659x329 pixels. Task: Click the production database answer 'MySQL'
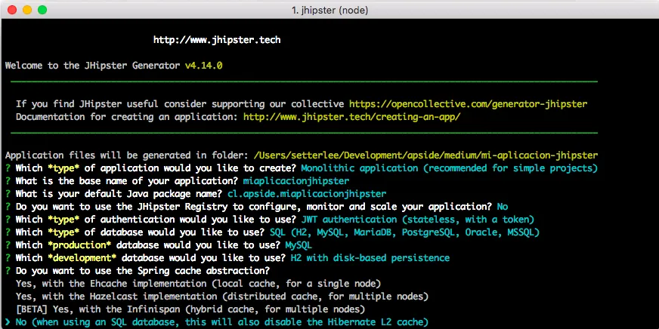click(299, 245)
